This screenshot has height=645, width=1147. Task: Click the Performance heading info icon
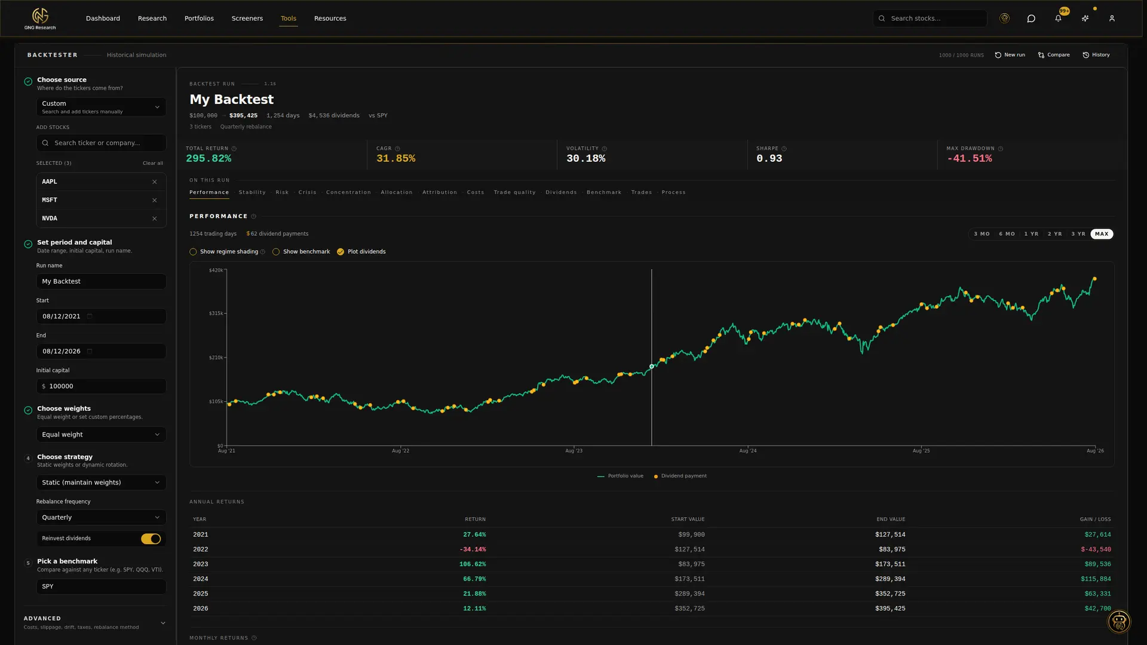pyautogui.click(x=253, y=217)
